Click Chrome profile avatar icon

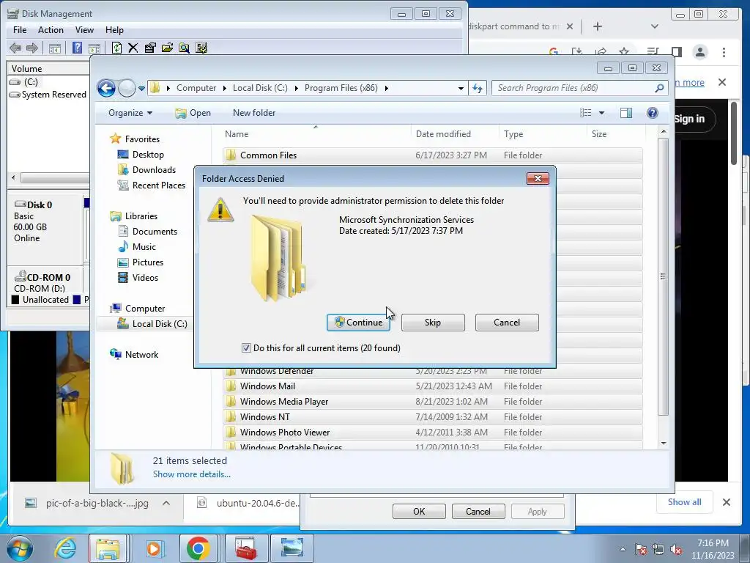click(x=699, y=52)
